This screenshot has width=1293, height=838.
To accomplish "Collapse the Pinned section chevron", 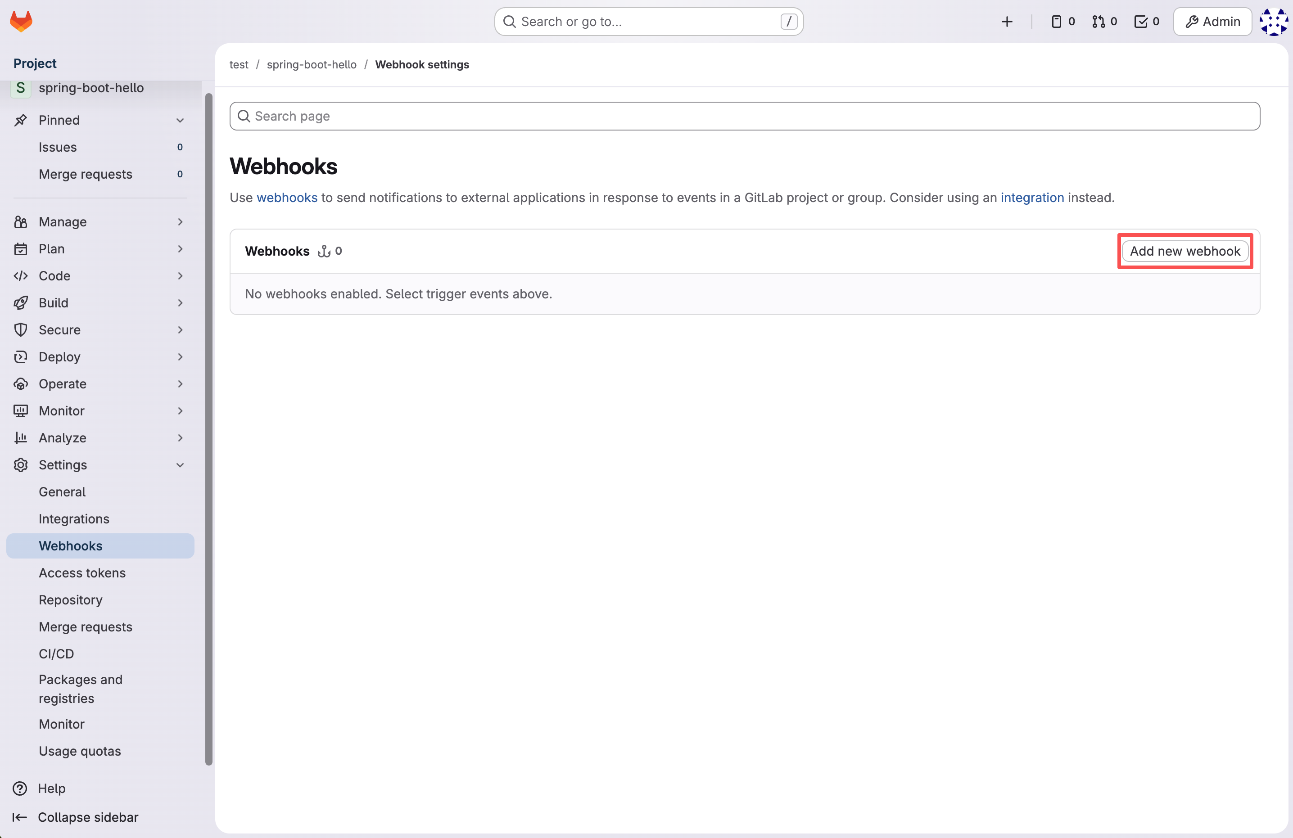I will (180, 120).
